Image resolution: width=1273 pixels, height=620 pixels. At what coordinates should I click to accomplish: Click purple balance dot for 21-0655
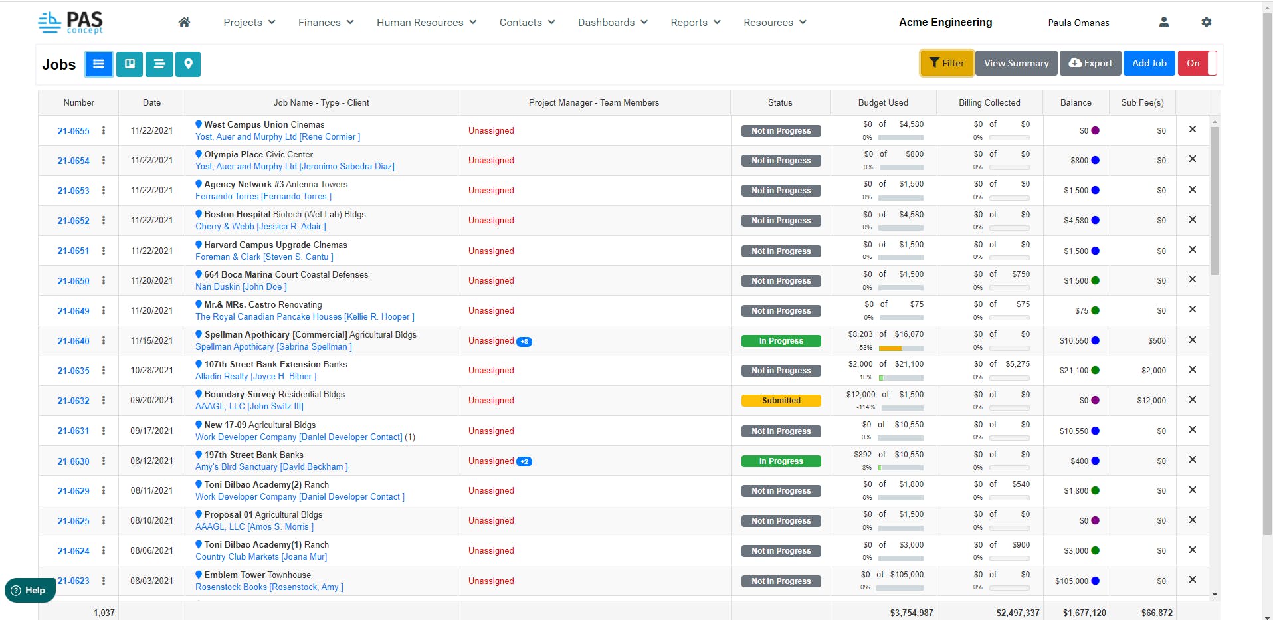point(1096,130)
